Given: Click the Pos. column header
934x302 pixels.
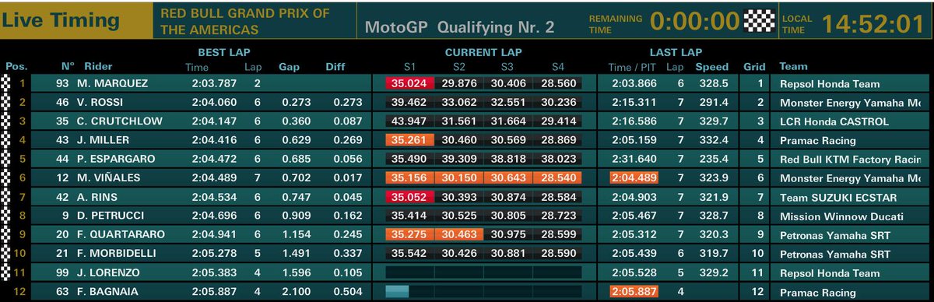Looking at the screenshot, I should coord(16,67).
